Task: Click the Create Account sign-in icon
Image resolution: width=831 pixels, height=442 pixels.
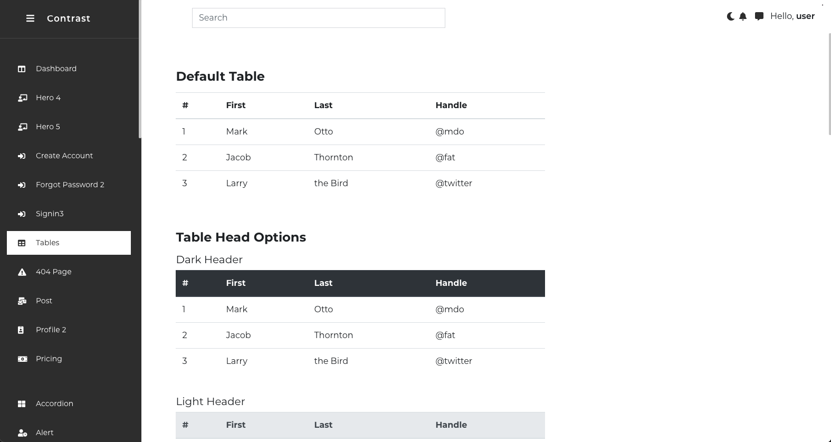Action: [22, 156]
